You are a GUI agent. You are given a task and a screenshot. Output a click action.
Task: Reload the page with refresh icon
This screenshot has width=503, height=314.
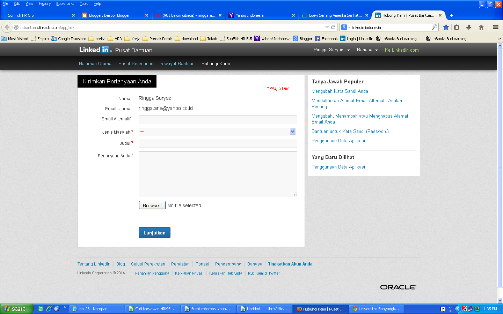click(x=333, y=27)
